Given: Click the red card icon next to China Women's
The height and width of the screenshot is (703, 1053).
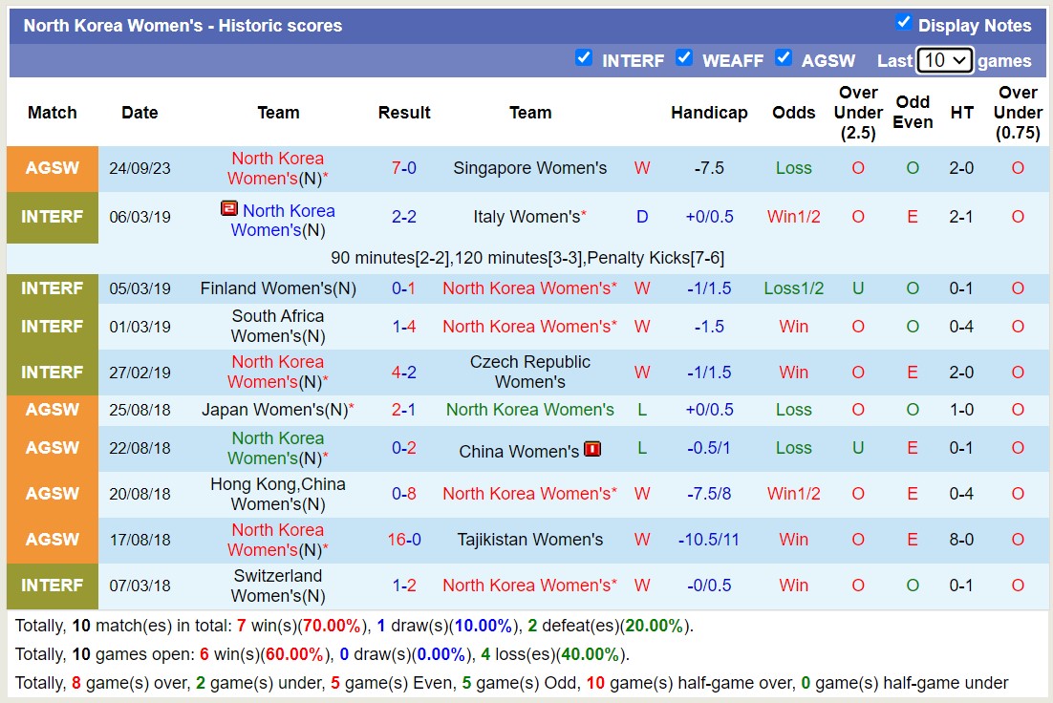Looking at the screenshot, I should pyautogui.click(x=592, y=449).
